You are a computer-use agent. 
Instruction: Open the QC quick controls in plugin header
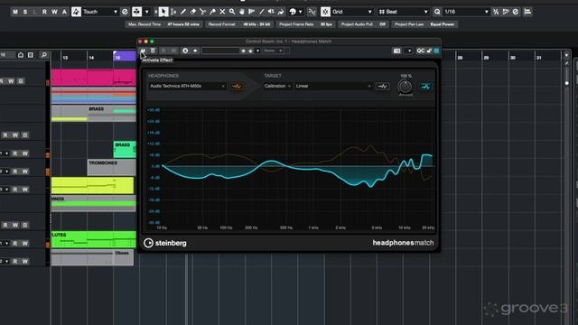421,51
